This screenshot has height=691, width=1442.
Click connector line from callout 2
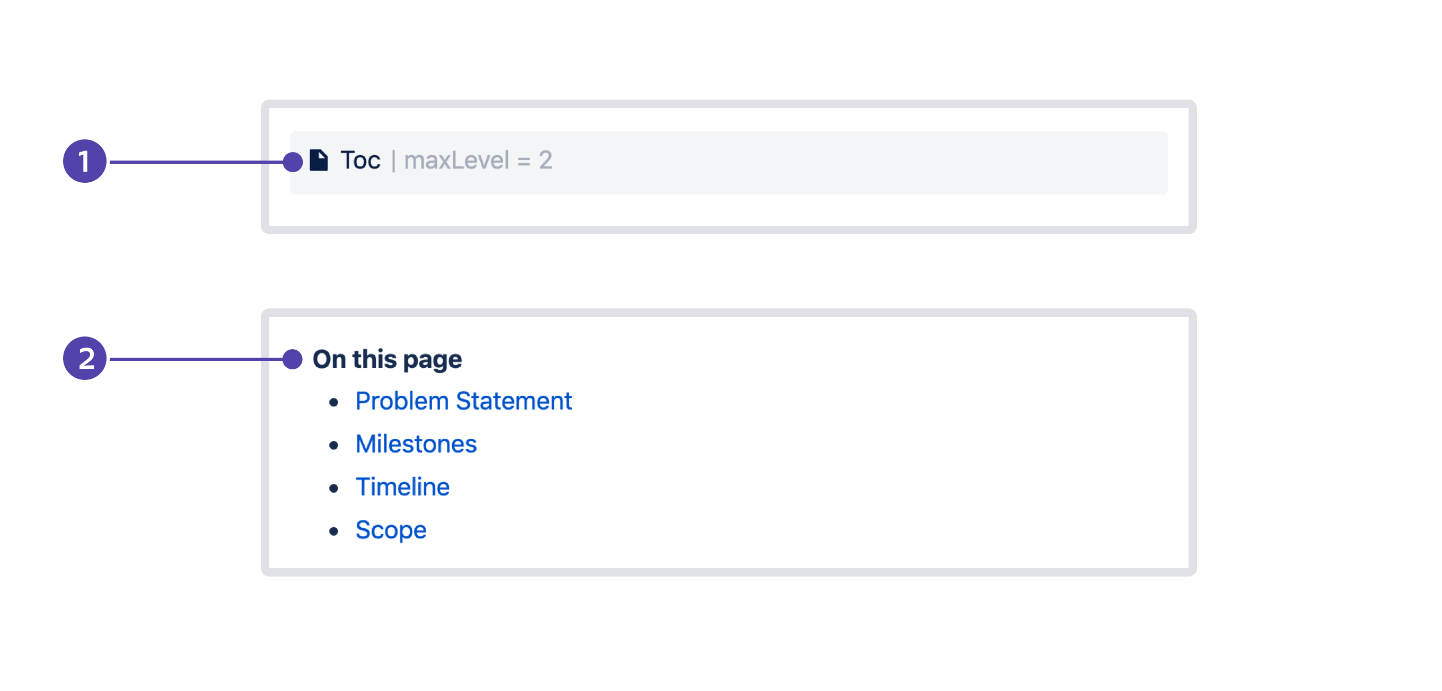tap(196, 359)
